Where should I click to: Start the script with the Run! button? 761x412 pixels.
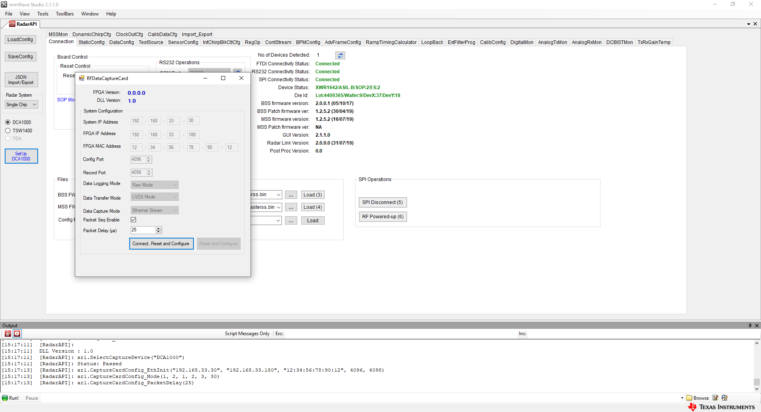tap(10, 398)
